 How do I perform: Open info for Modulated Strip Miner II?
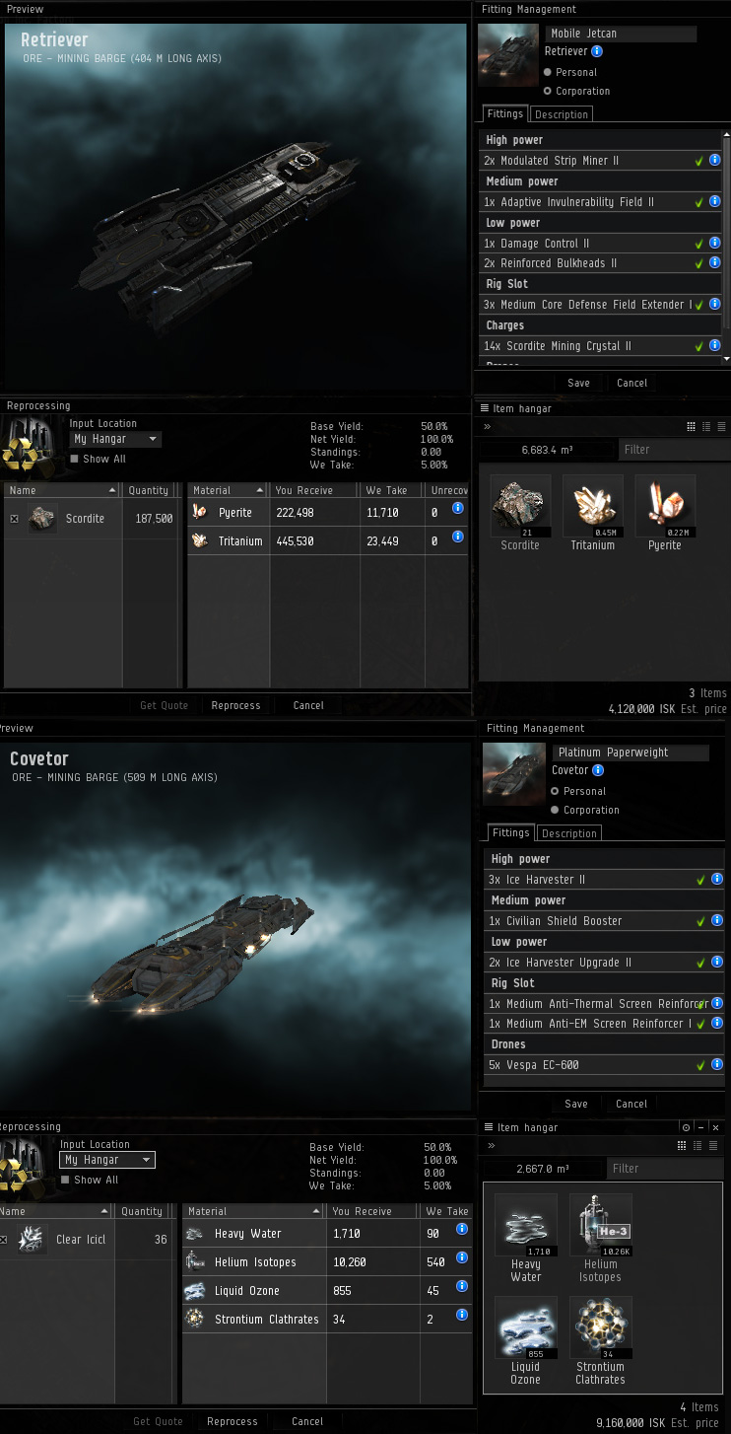click(715, 160)
